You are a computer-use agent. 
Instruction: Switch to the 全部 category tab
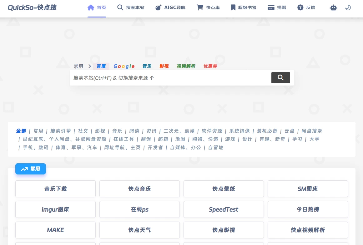click(x=21, y=131)
